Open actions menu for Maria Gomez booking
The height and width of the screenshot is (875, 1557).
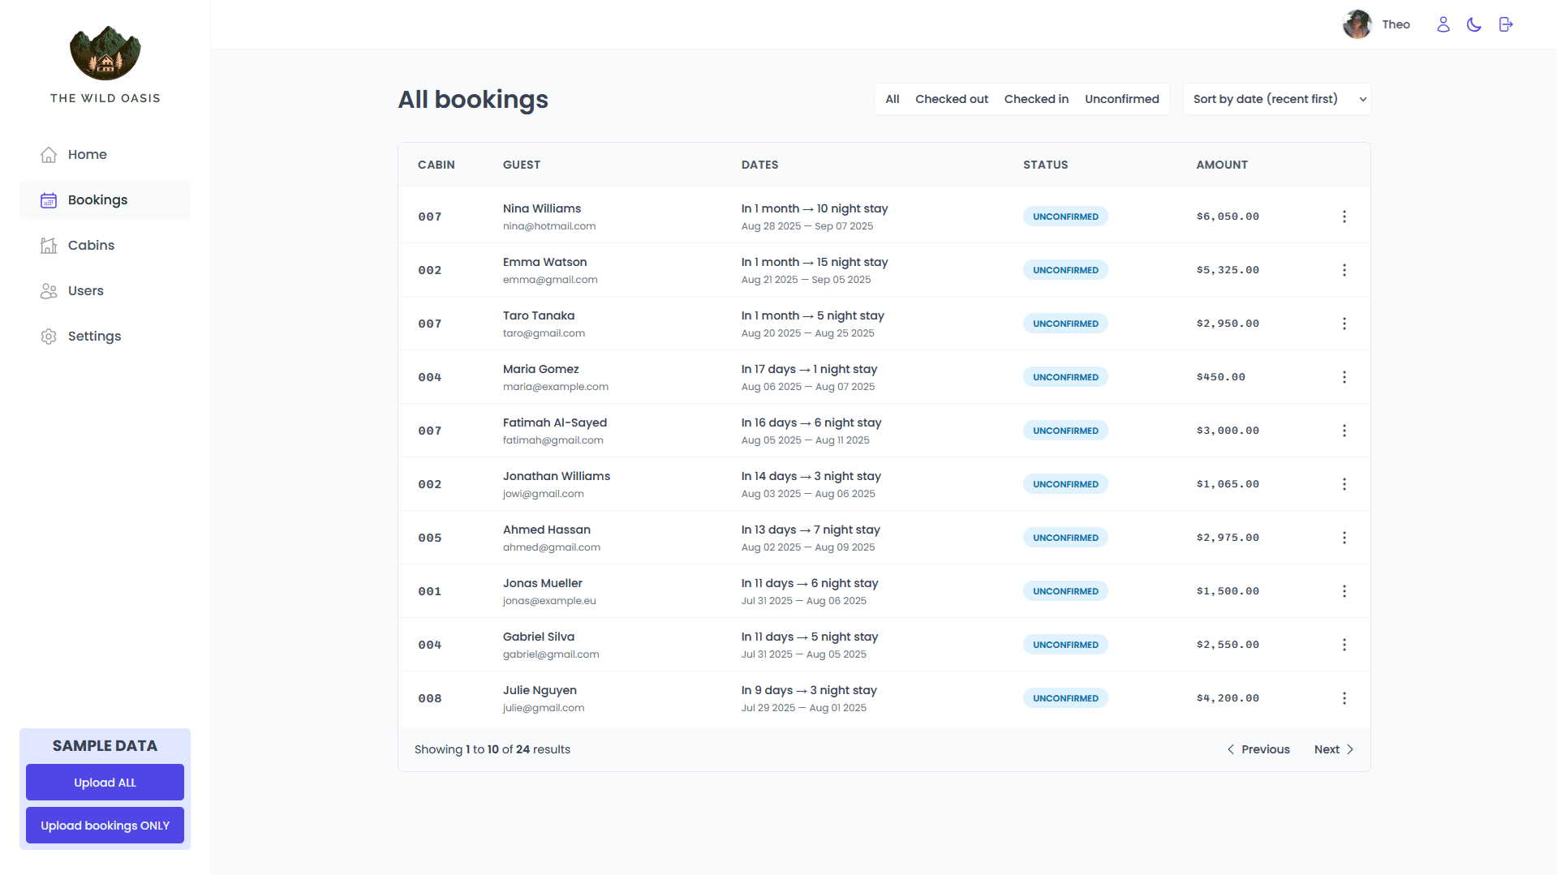coord(1344,376)
